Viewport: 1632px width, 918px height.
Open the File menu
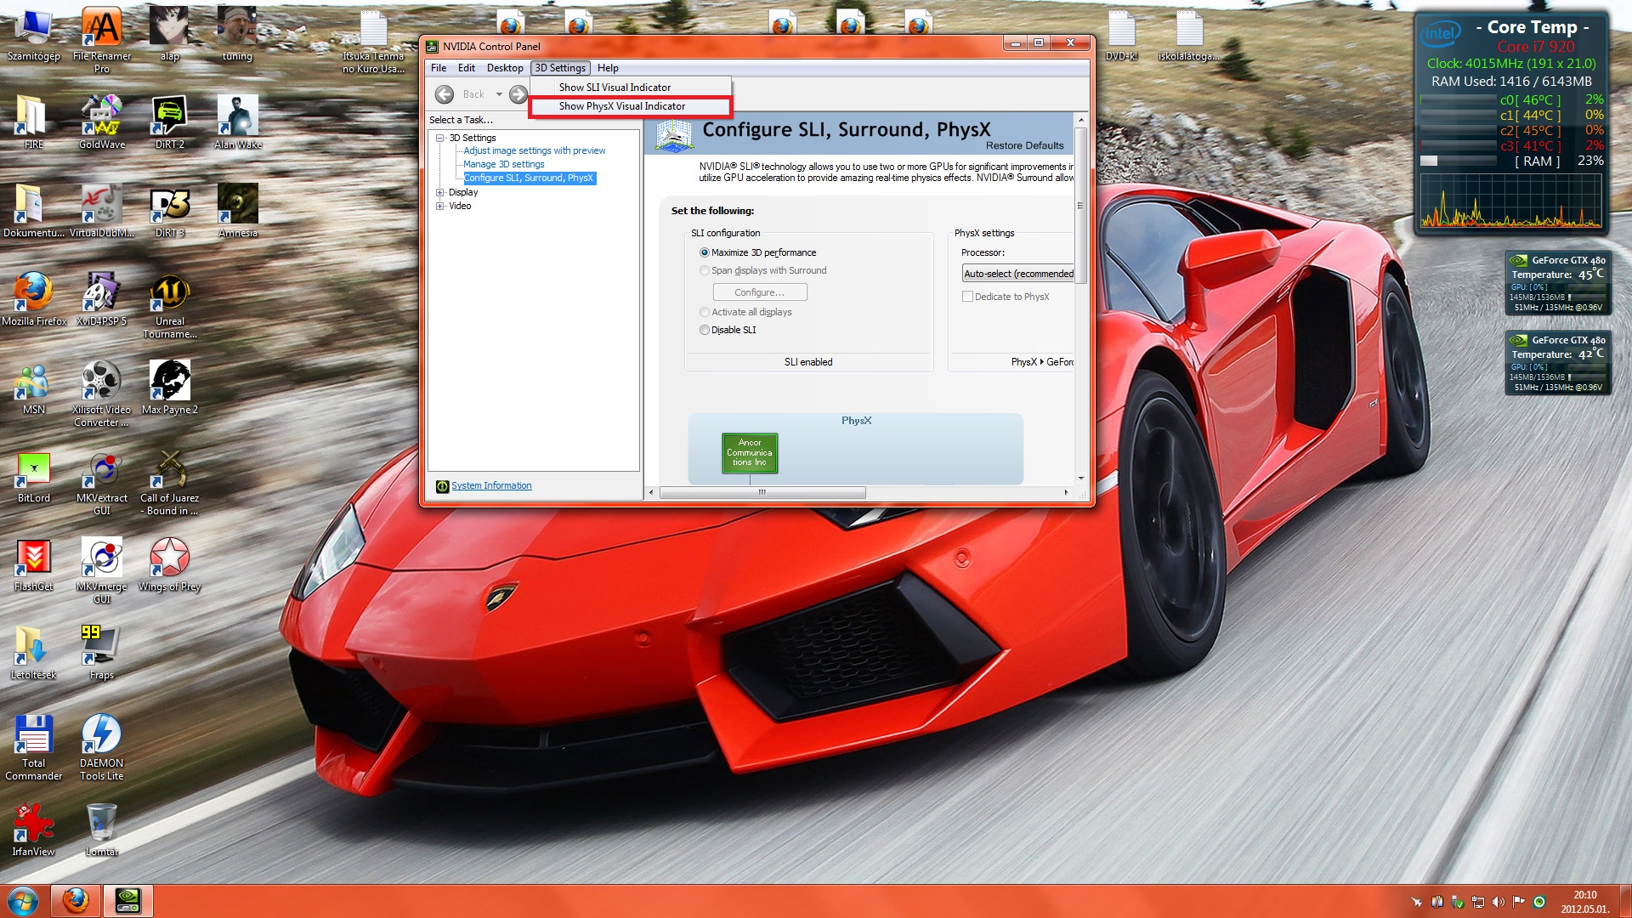coord(439,68)
